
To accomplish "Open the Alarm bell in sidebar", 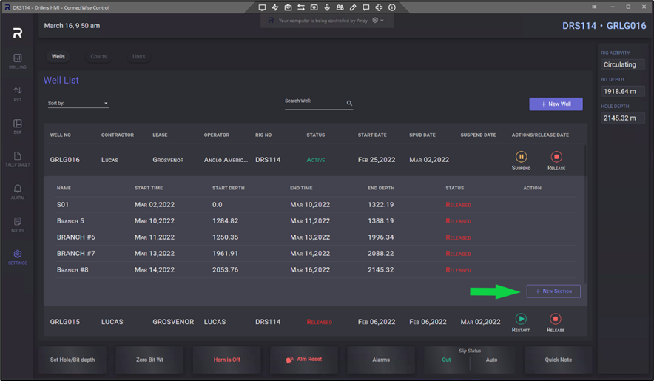I will pos(18,191).
